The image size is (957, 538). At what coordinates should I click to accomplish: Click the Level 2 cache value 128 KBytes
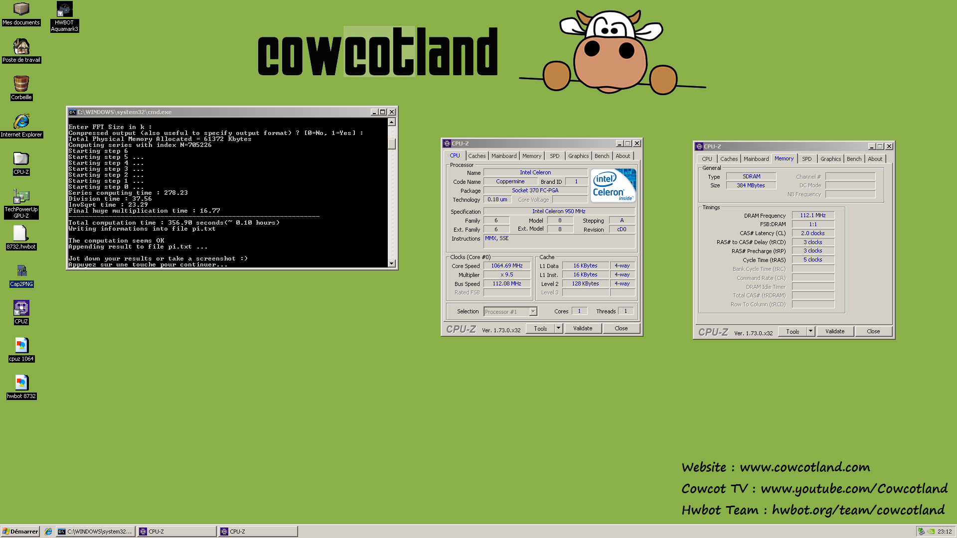(586, 284)
